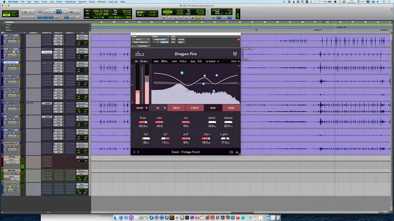Toggle Mute on the Kick.01 track
This screenshot has height=221, width=394.
[x=18, y=38]
